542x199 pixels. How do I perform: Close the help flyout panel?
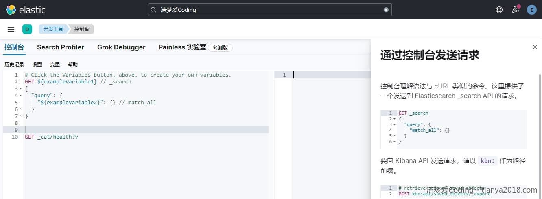tap(535, 47)
